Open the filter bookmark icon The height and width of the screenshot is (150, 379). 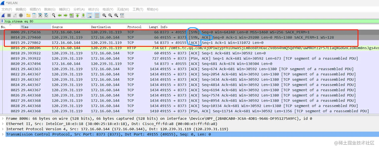2,21
